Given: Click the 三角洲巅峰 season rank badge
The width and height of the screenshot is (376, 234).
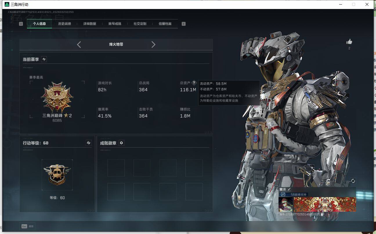Looking at the screenshot, I should (x=57, y=97).
